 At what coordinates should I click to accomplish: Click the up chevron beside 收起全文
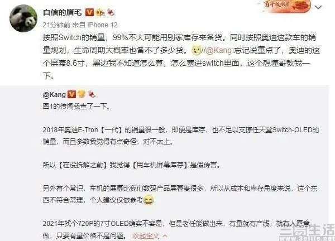165,235
